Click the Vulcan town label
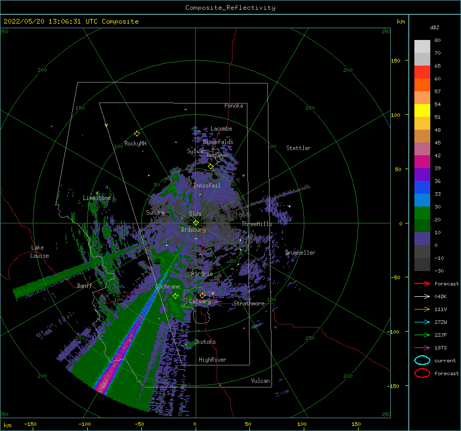The image size is (461, 431). [260, 381]
